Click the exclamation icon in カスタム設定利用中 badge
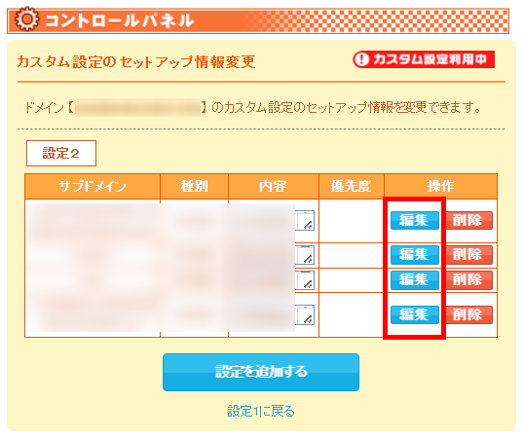This screenshot has width=524, height=438. click(x=361, y=59)
